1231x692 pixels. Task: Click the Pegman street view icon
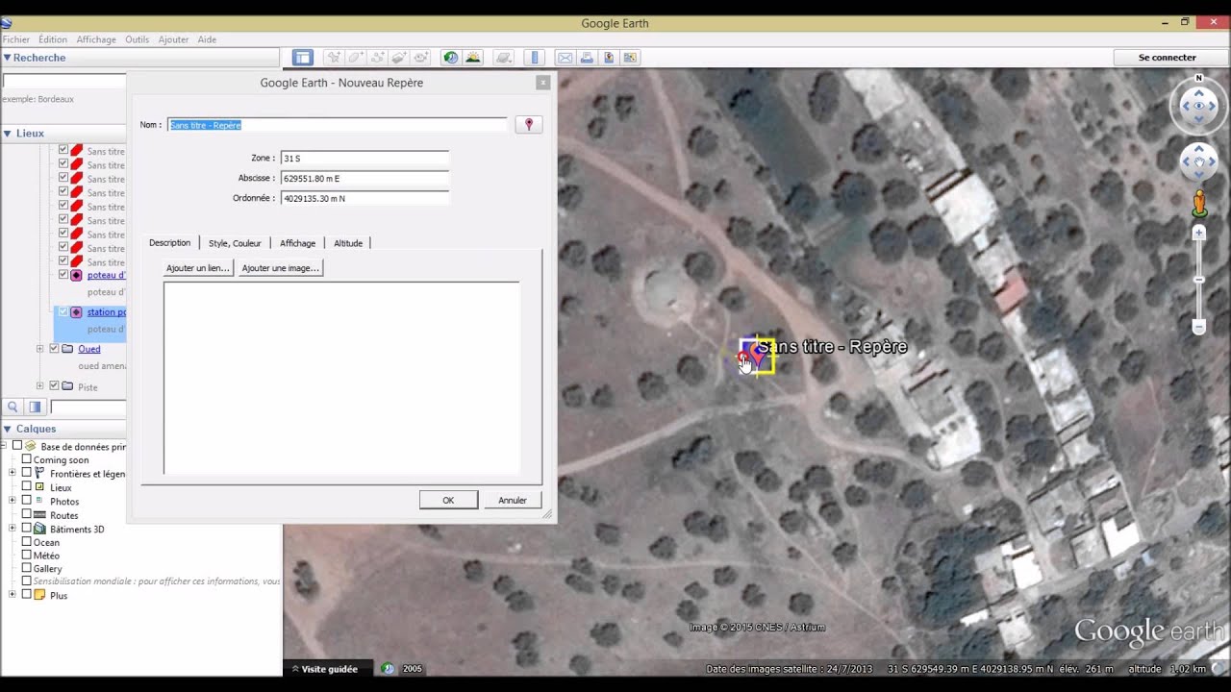(1199, 202)
